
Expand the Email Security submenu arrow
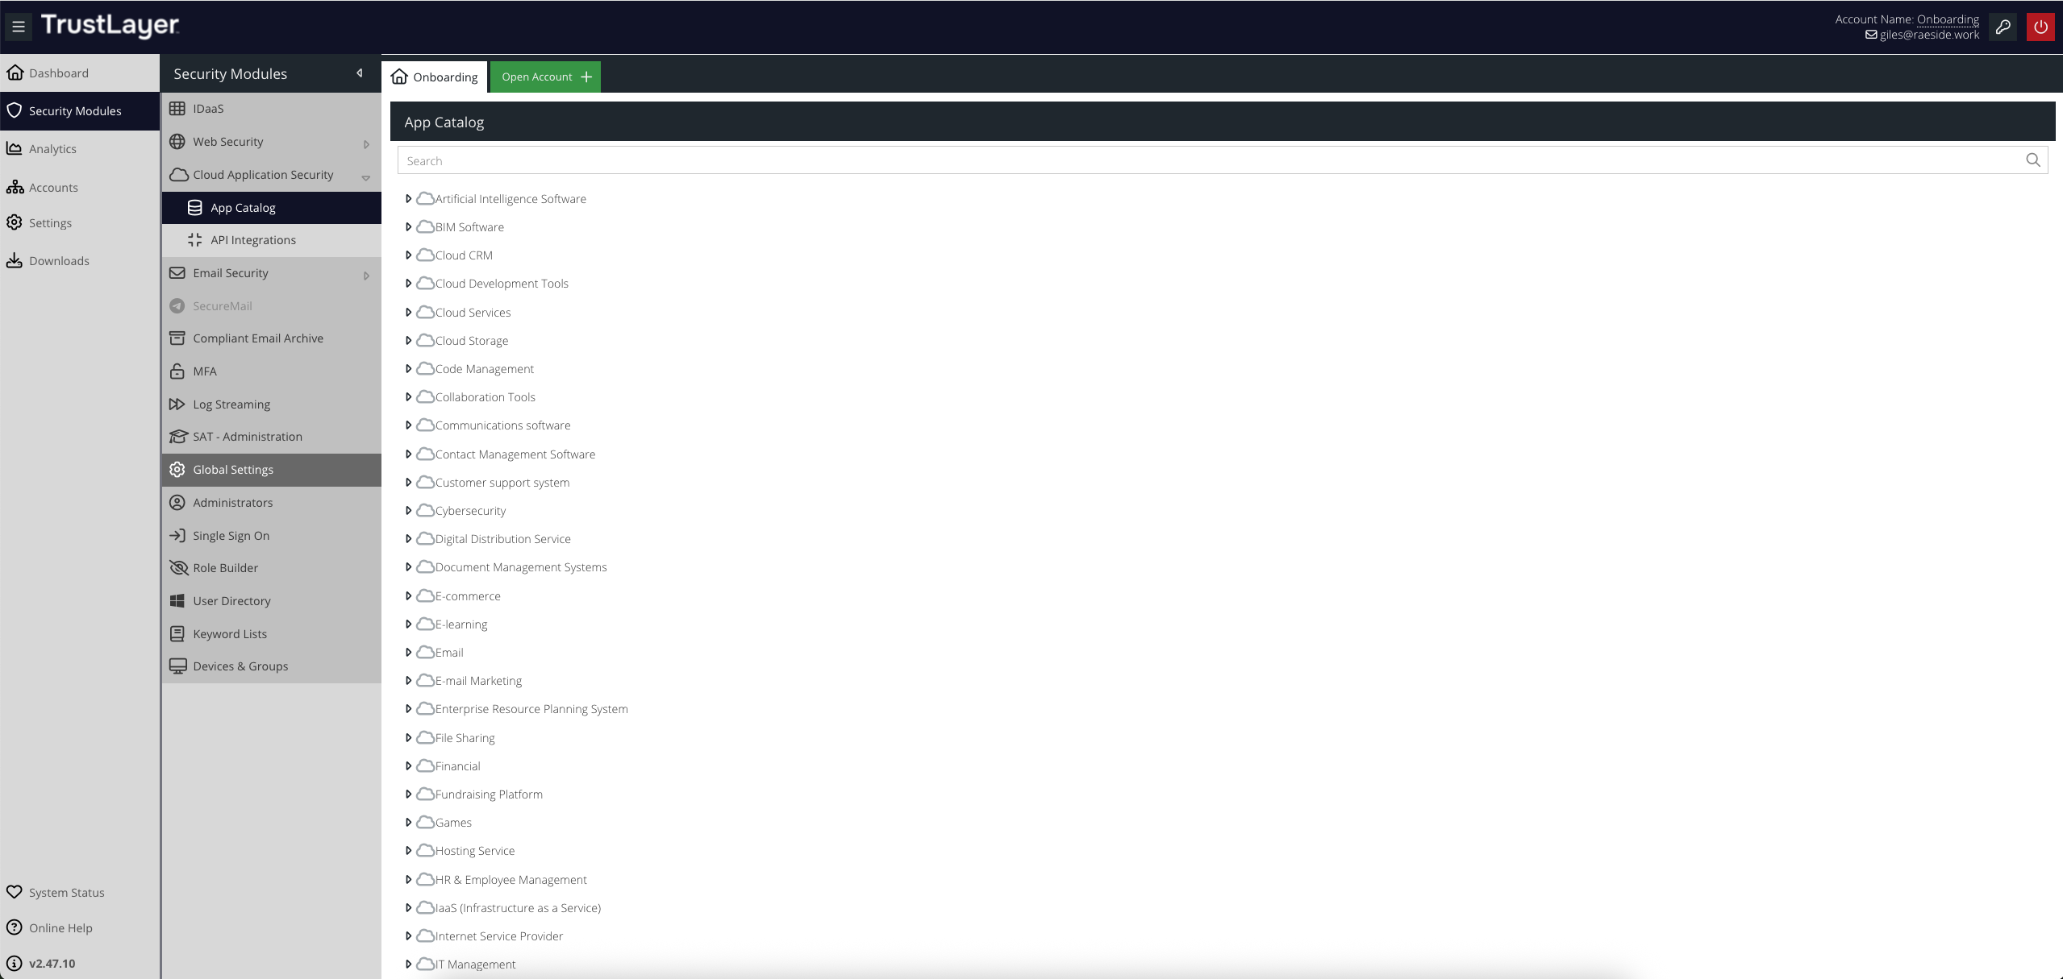coord(366,276)
